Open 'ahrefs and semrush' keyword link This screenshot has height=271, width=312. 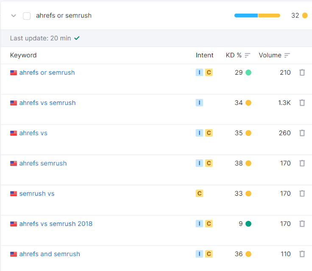[x=50, y=254]
